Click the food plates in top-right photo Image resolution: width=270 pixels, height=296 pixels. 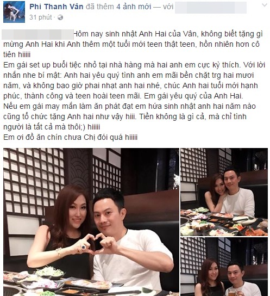pyautogui.click(x=224, y=222)
